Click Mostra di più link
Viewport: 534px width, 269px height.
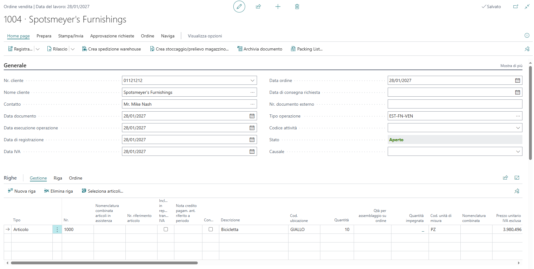point(511,66)
